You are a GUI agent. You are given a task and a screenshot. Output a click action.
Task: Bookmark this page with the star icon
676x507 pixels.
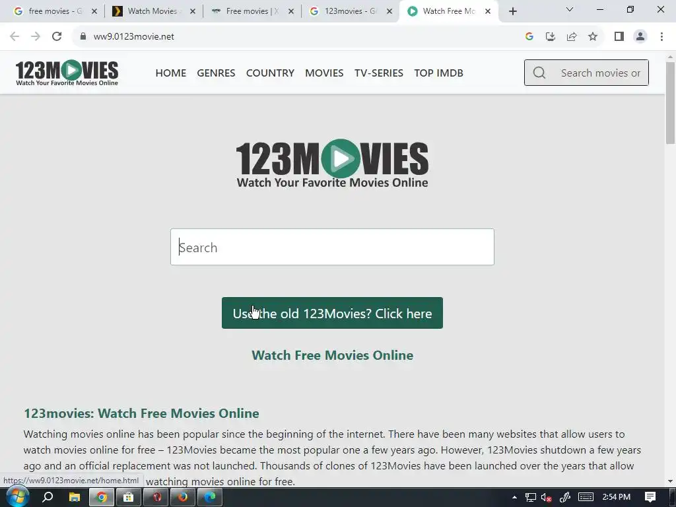coord(593,37)
